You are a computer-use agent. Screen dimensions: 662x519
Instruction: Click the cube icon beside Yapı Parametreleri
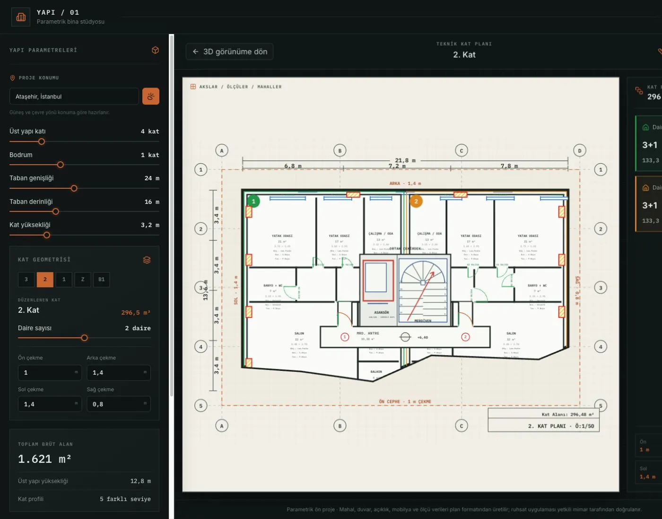point(155,50)
